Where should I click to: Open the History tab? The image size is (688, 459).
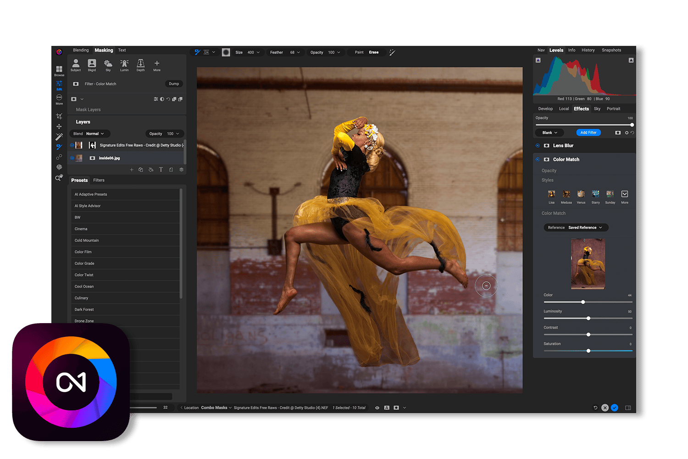(x=588, y=50)
